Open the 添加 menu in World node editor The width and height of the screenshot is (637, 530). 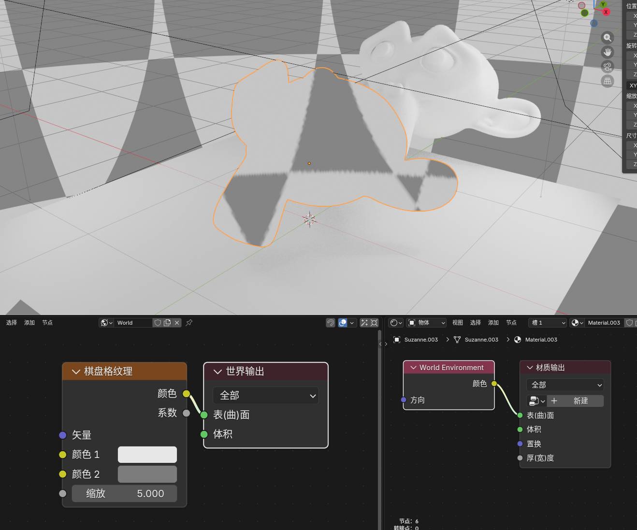[29, 323]
